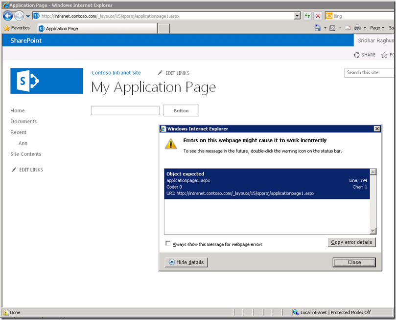Expand the address bar history dropdown

tap(297, 16)
